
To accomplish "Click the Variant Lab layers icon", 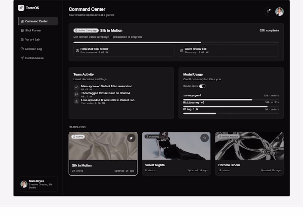I will [x=22, y=40].
